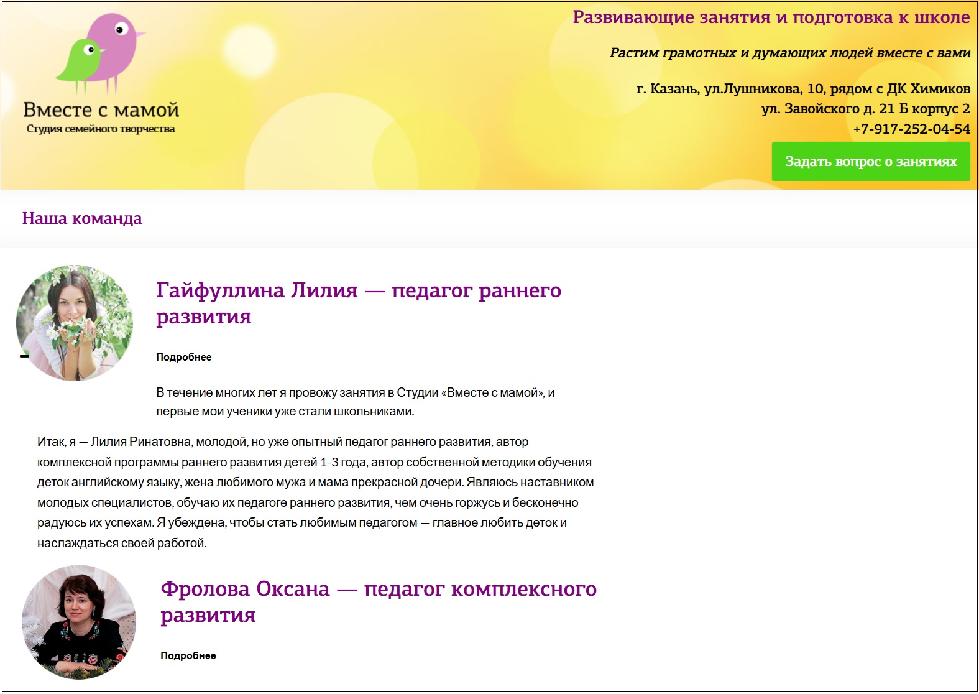
Task: Click the 'Студия семейного творчества' subtitle
Action: tap(101, 129)
